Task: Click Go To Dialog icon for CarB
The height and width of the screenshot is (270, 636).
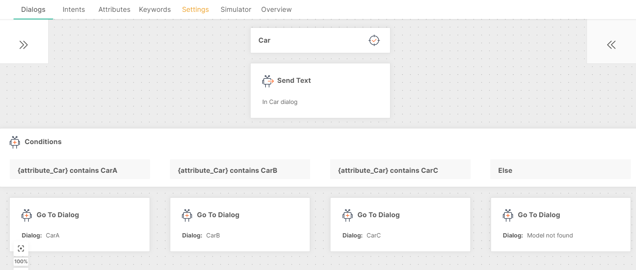Action: pyautogui.click(x=187, y=215)
